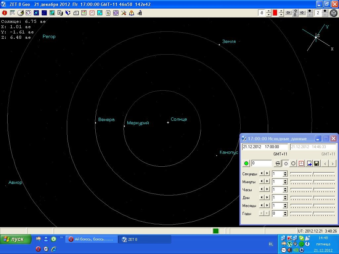Image resolution: width=339 pixels, height=254 pixels.
Task: Click the date field 21.12.2012 17:00:00
Action: [265, 147]
